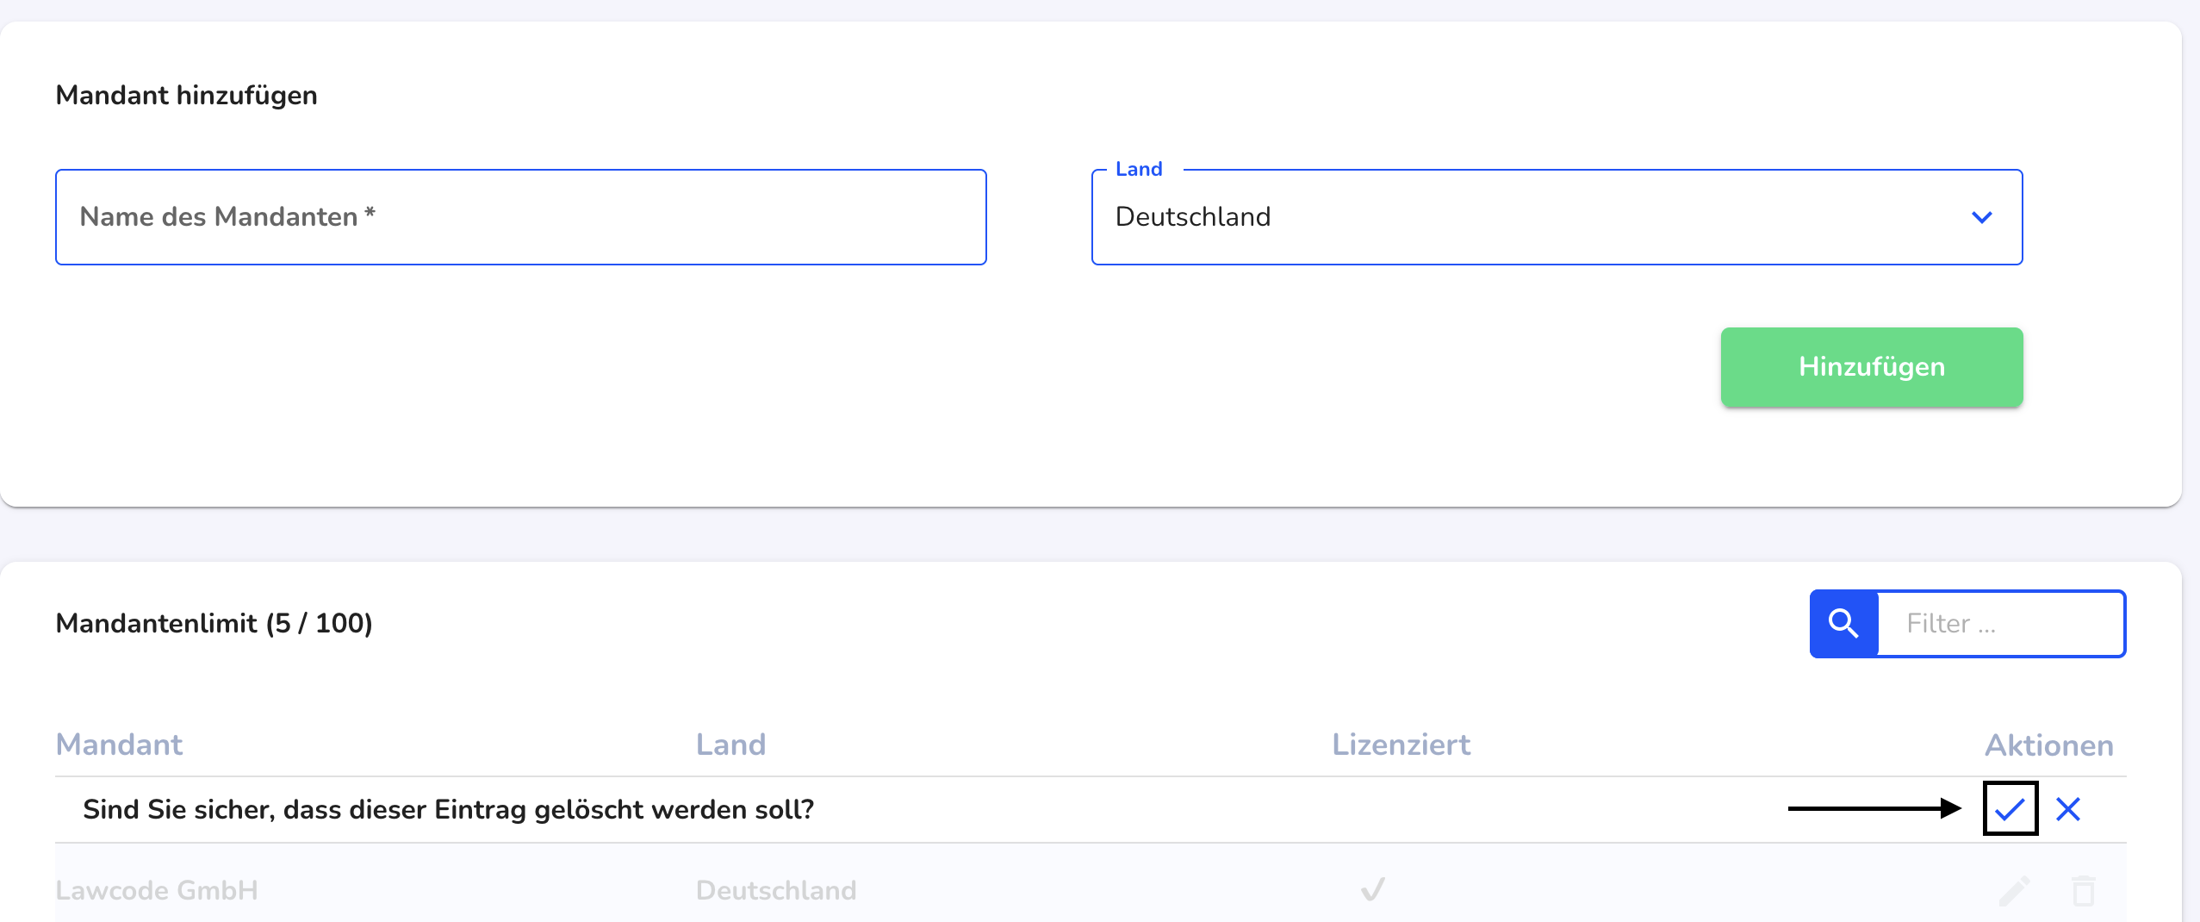The image size is (2200, 922).
Task: Click the trash icon for Lawcode GmbH
Action: pyautogui.click(x=2084, y=891)
